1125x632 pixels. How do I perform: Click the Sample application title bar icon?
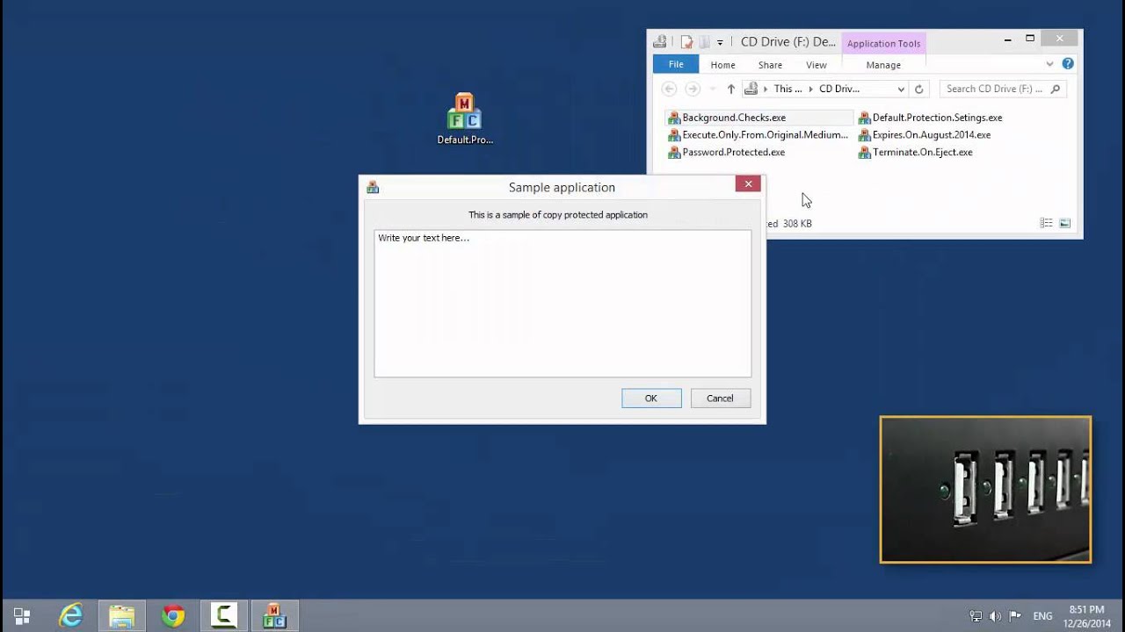373,187
